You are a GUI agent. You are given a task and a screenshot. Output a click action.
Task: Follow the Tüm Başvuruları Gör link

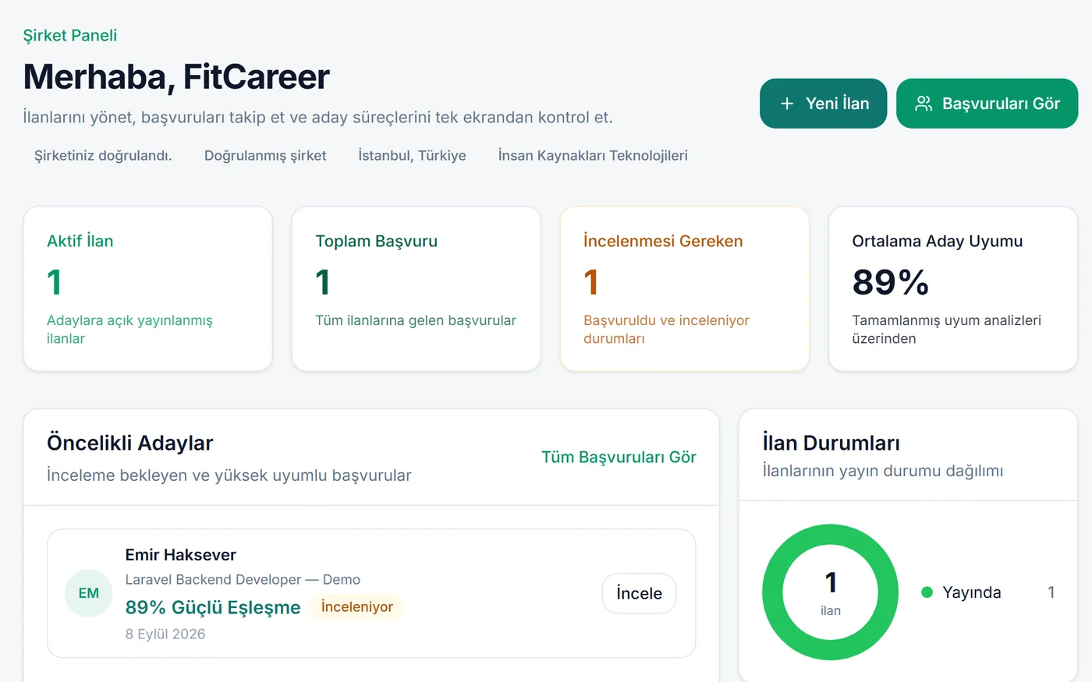click(x=619, y=458)
